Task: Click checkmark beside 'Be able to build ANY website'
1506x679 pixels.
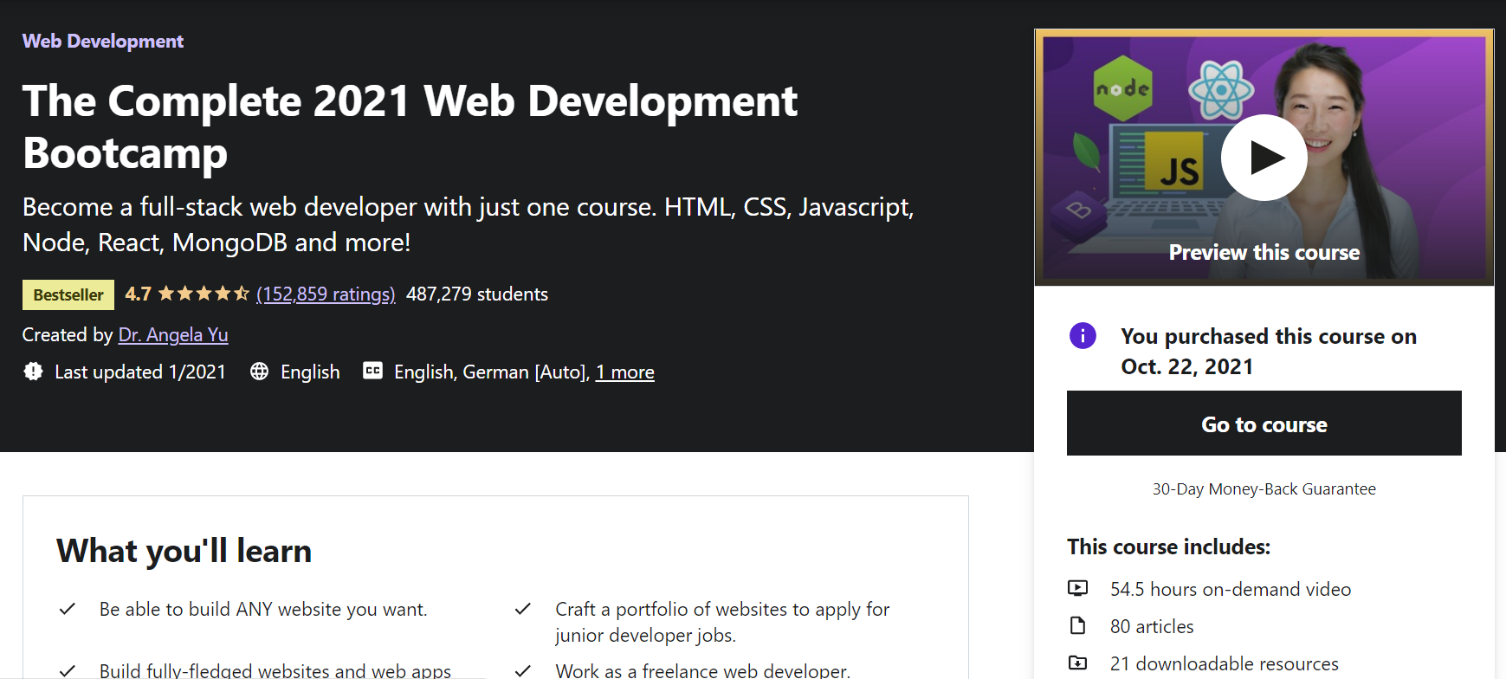Action: (x=67, y=609)
